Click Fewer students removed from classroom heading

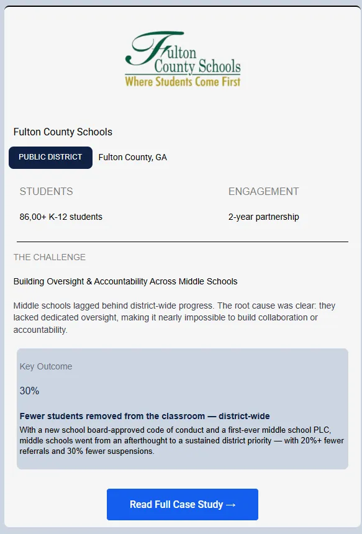[145, 416]
